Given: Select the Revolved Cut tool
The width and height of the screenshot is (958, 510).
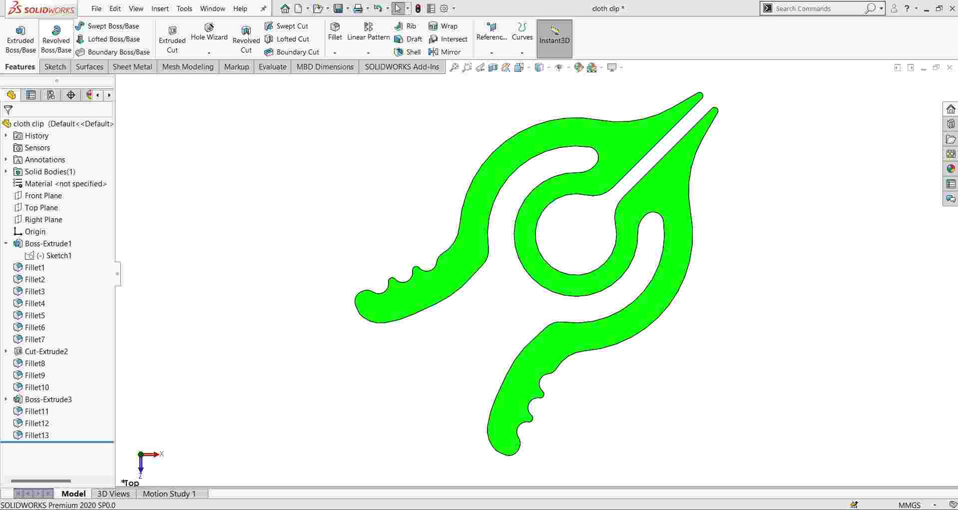Looking at the screenshot, I should pos(246,39).
